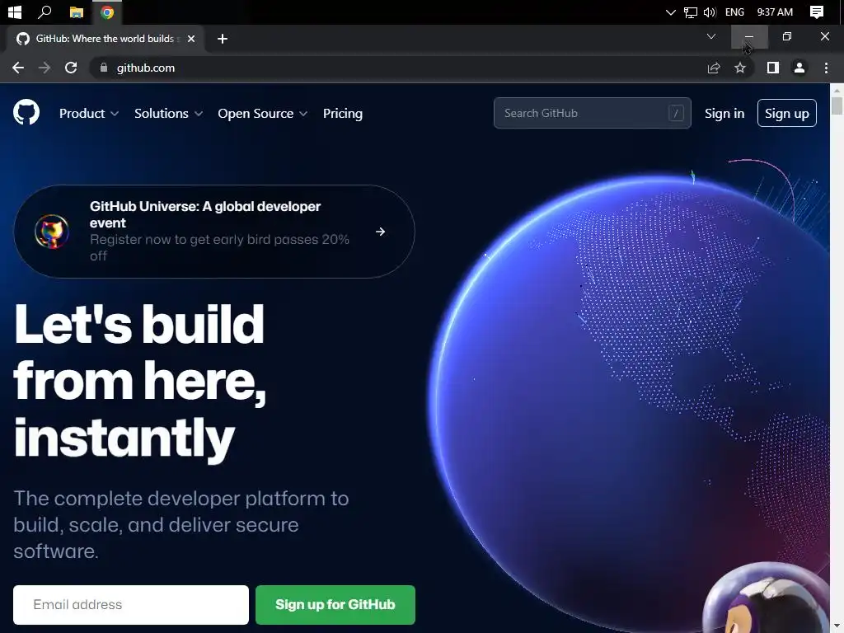Click the padlock site info icon
Viewport: 844px width, 633px height.
click(104, 68)
